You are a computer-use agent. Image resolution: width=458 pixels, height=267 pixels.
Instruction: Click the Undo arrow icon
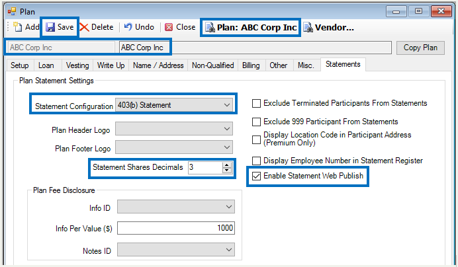click(x=128, y=27)
